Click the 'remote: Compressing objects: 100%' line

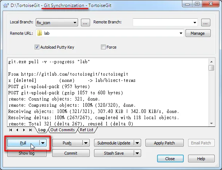[x=72, y=105]
